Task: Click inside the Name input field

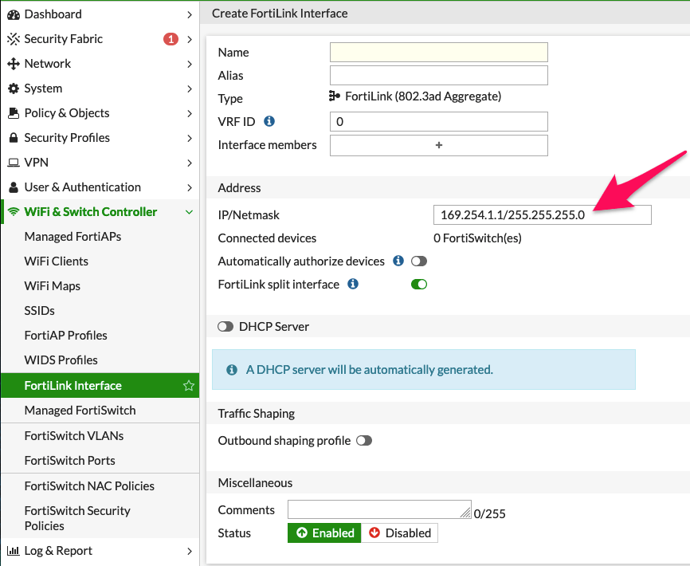Action: point(438,52)
